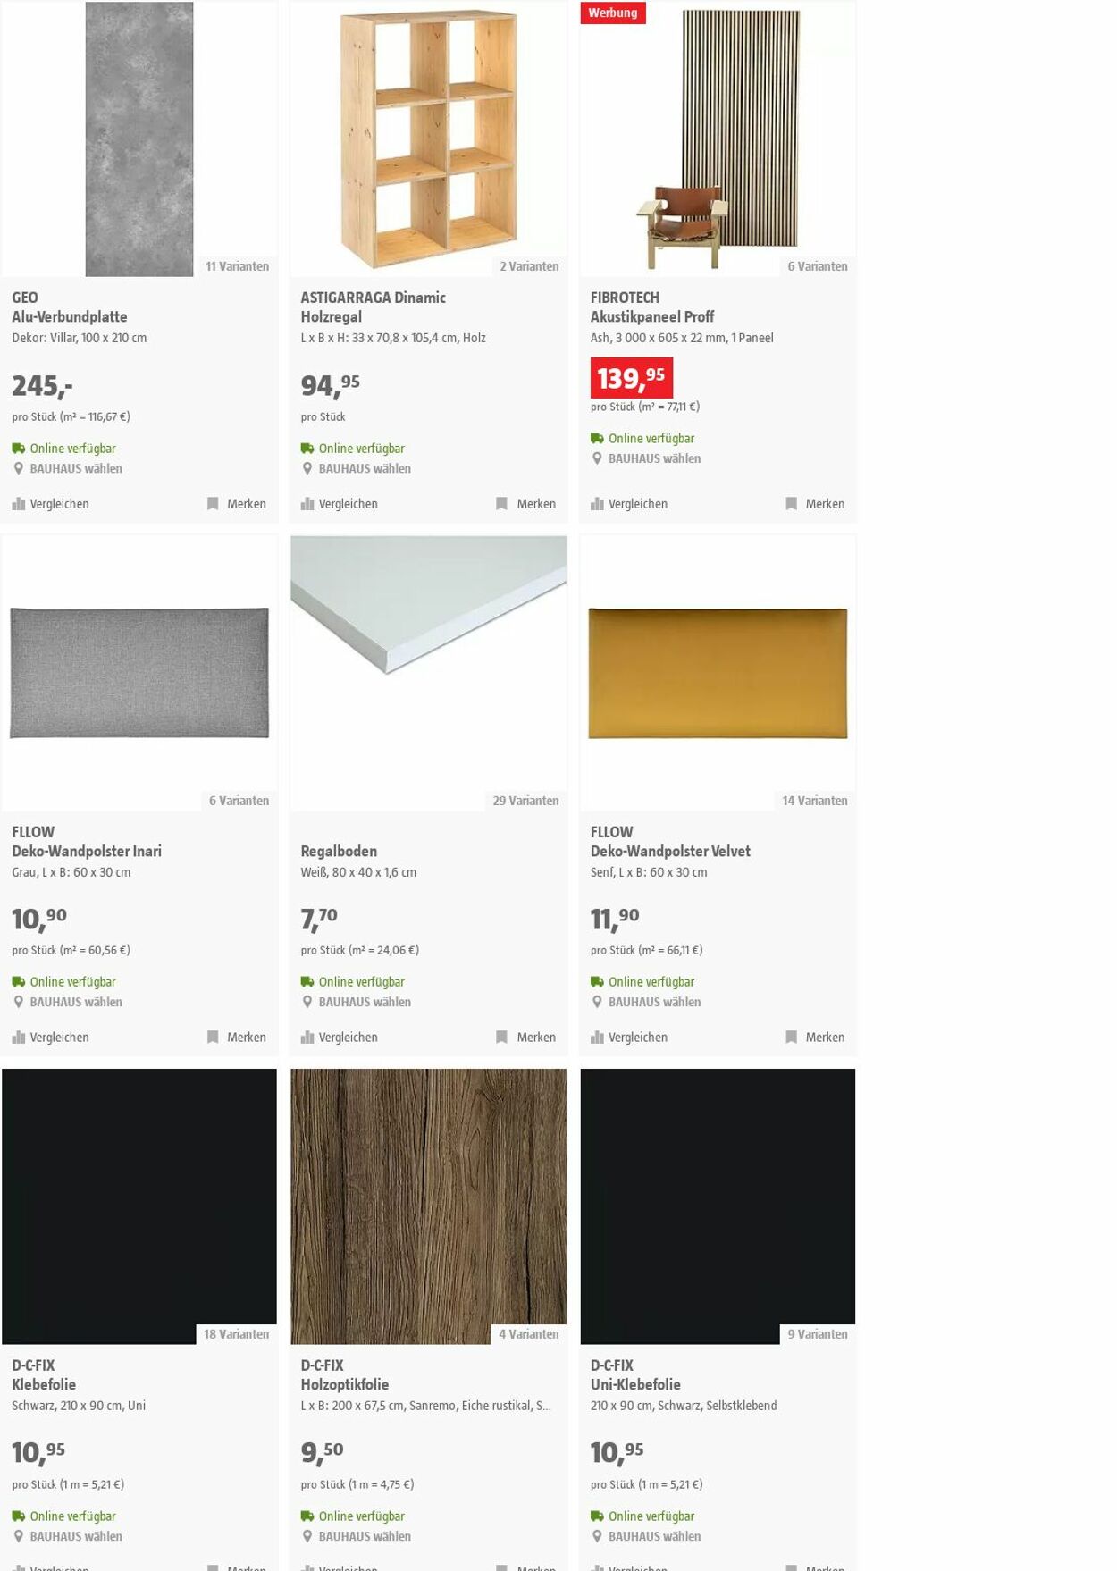Toggle Vergleichen for FIBROTECH Akustikpaneel Proff

(629, 504)
